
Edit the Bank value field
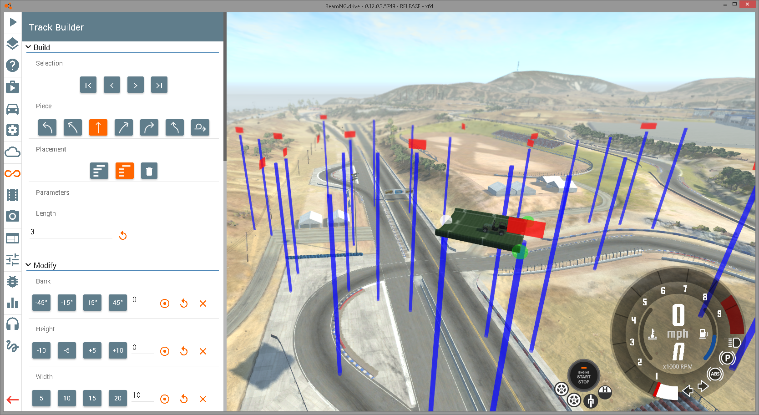tap(143, 300)
